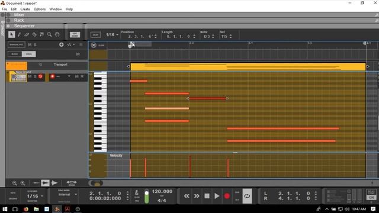379x213 pixels.
Task: Toggle track record enable red button
Action: [53, 76]
